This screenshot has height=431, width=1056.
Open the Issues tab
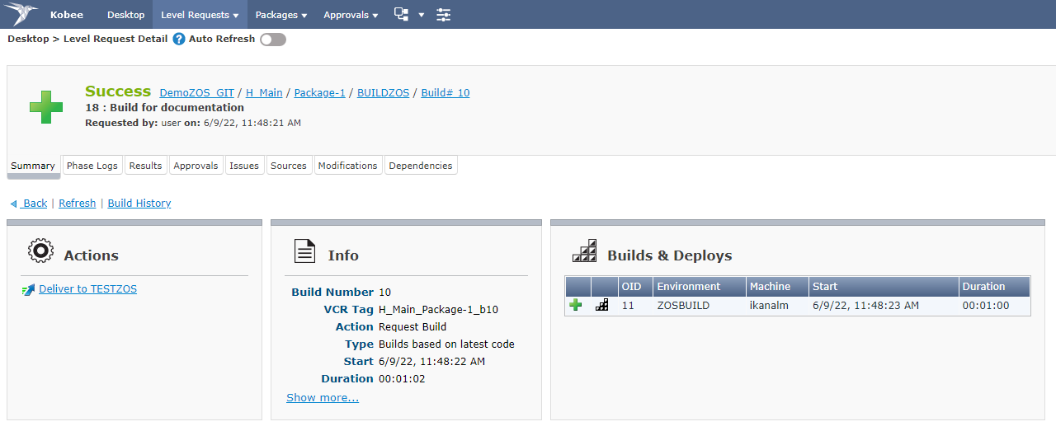[x=244, y=166]
